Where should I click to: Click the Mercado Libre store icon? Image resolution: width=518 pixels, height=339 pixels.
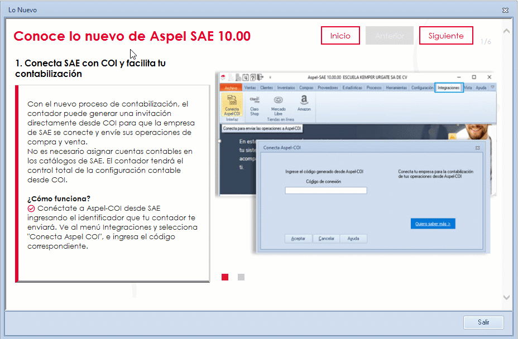tap(277, 105)
